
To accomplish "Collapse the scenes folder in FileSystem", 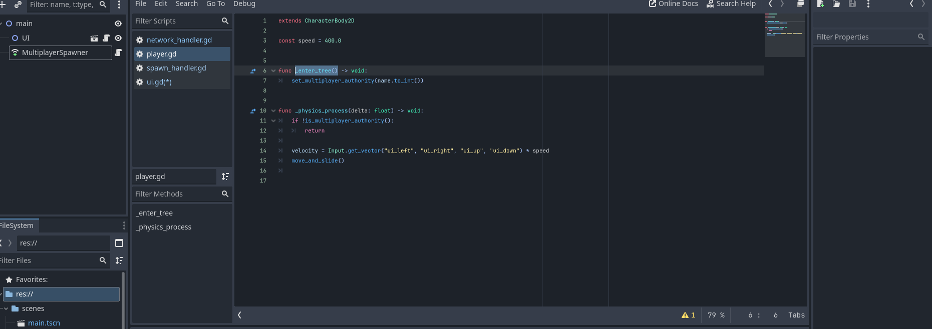I will [6, 308].
